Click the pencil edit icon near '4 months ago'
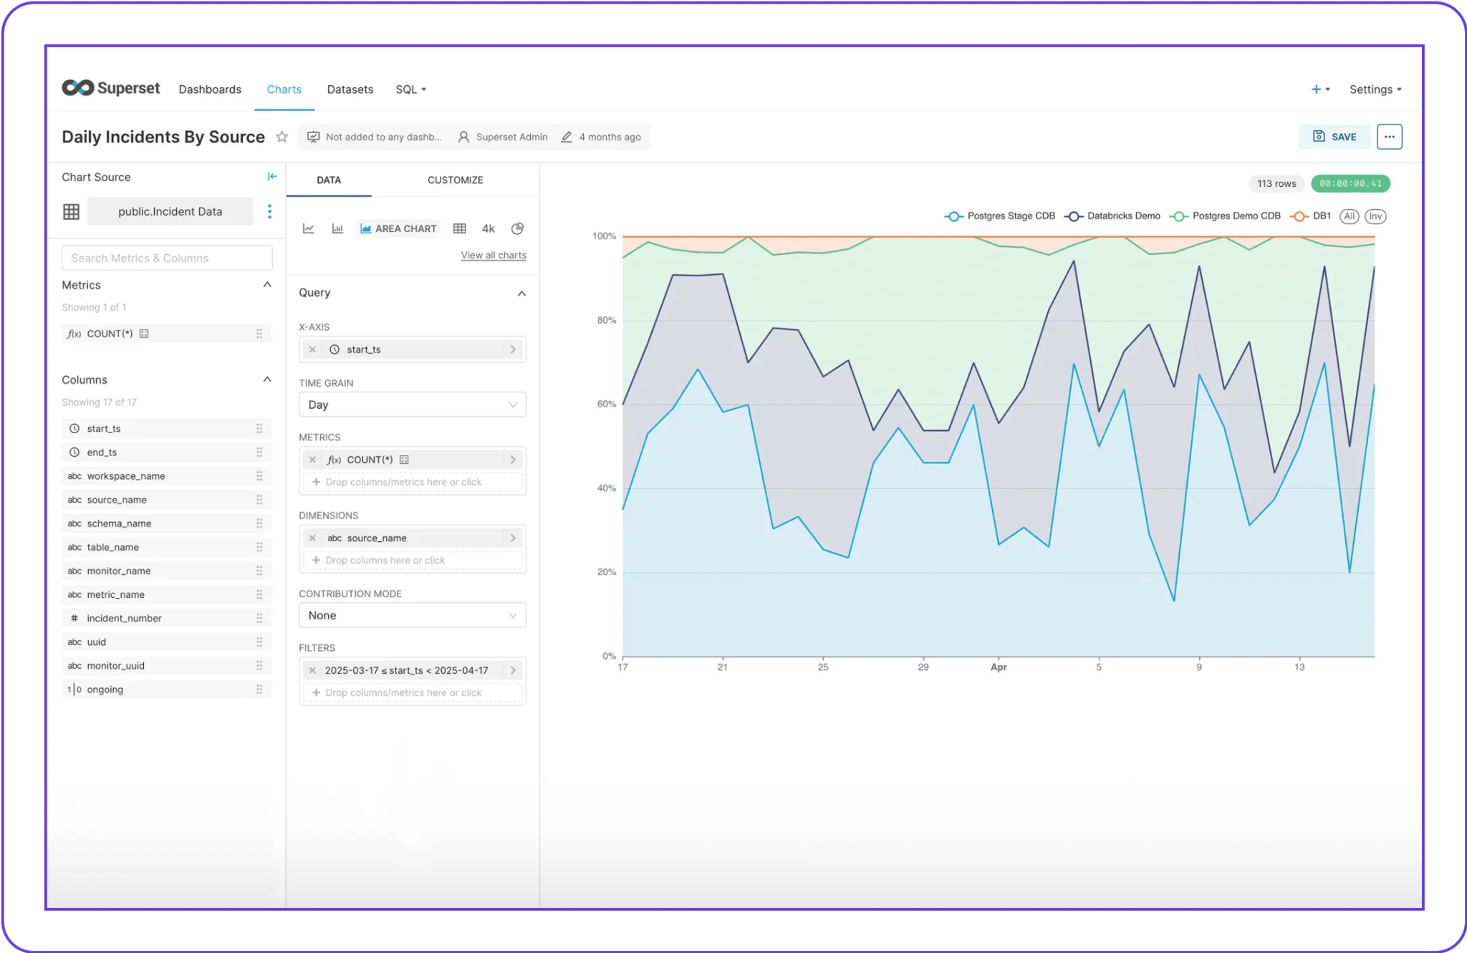 point(567,136)
